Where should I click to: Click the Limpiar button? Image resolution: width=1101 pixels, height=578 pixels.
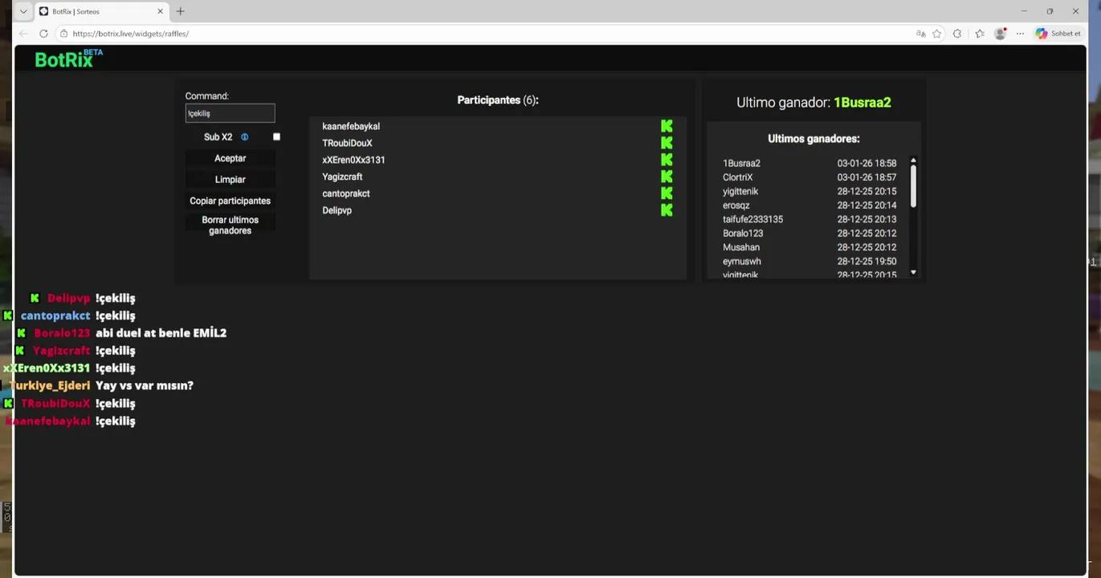(x=230, y=180)
